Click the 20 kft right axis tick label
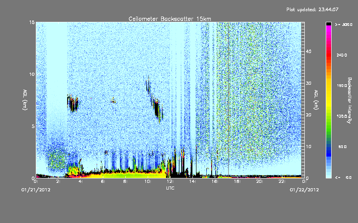The height and width of the screenshot is (223, 358). 308,115
